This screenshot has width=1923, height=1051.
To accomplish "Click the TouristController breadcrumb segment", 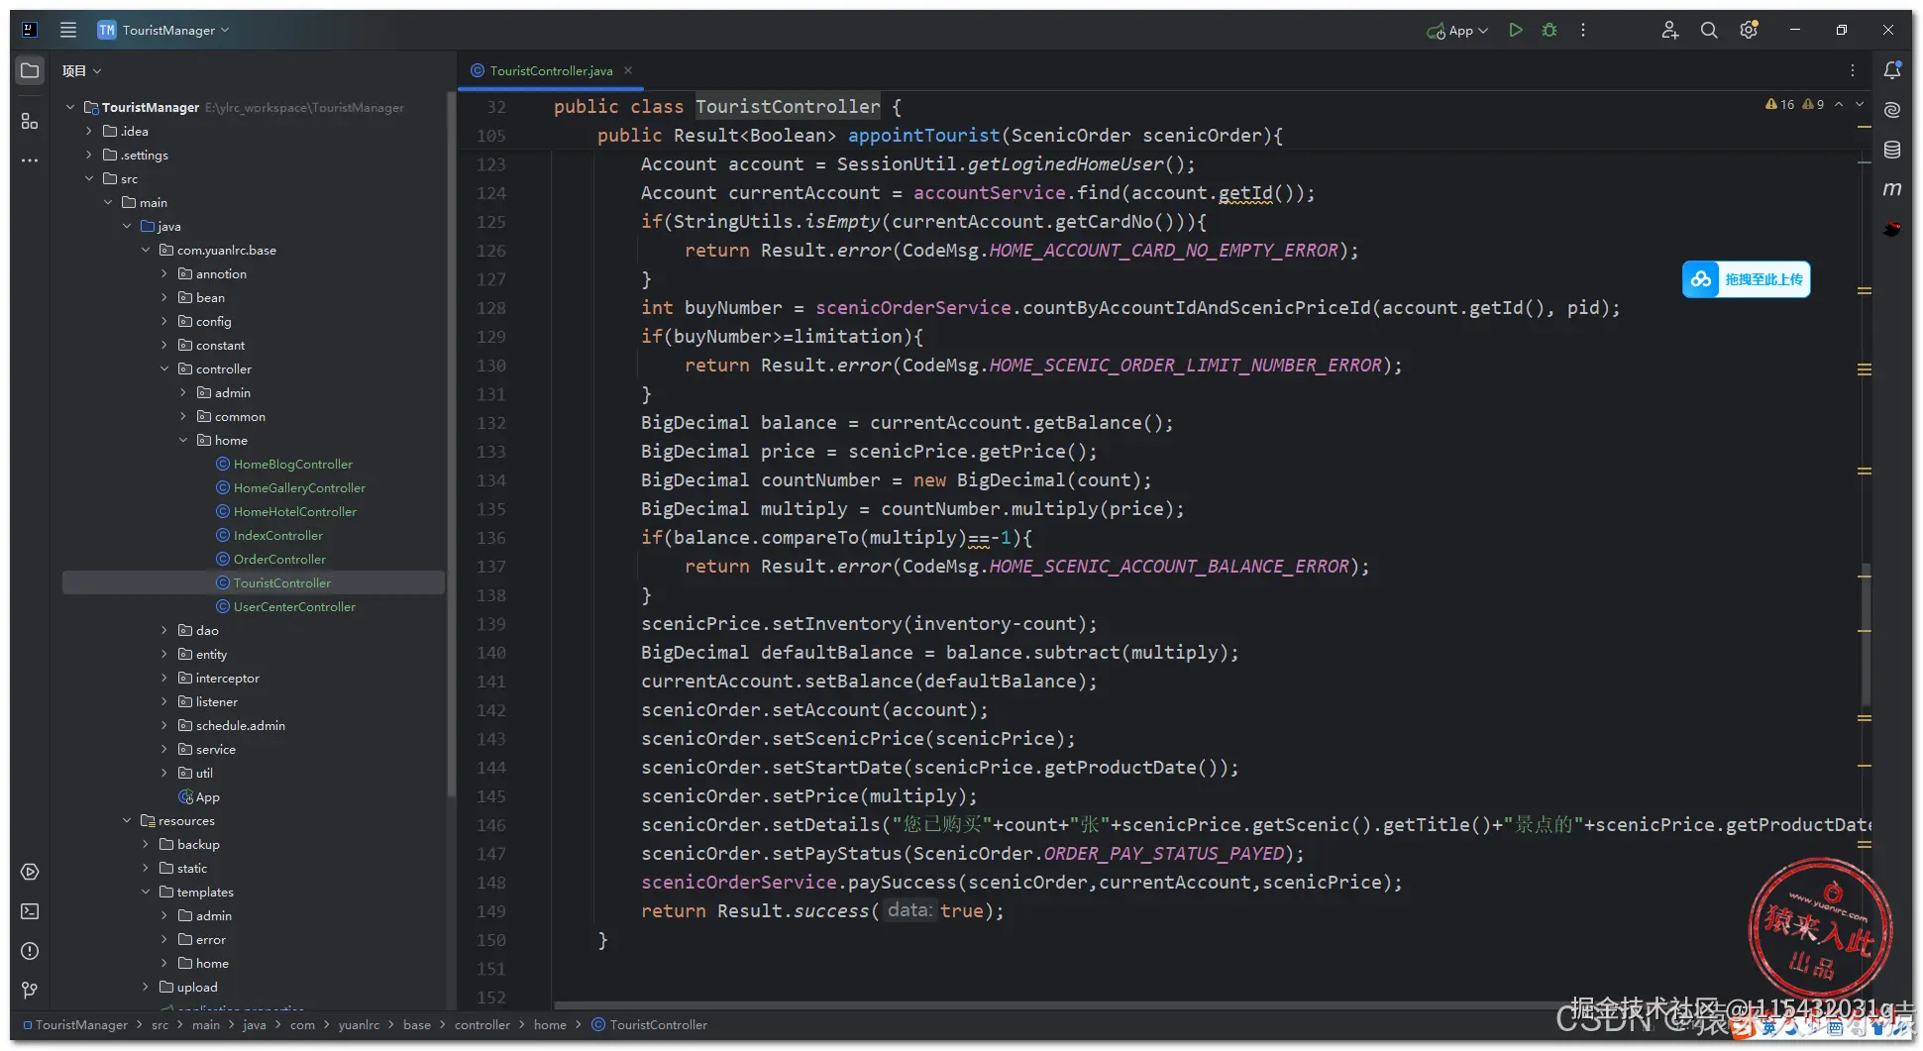I will pos(650,1024).
